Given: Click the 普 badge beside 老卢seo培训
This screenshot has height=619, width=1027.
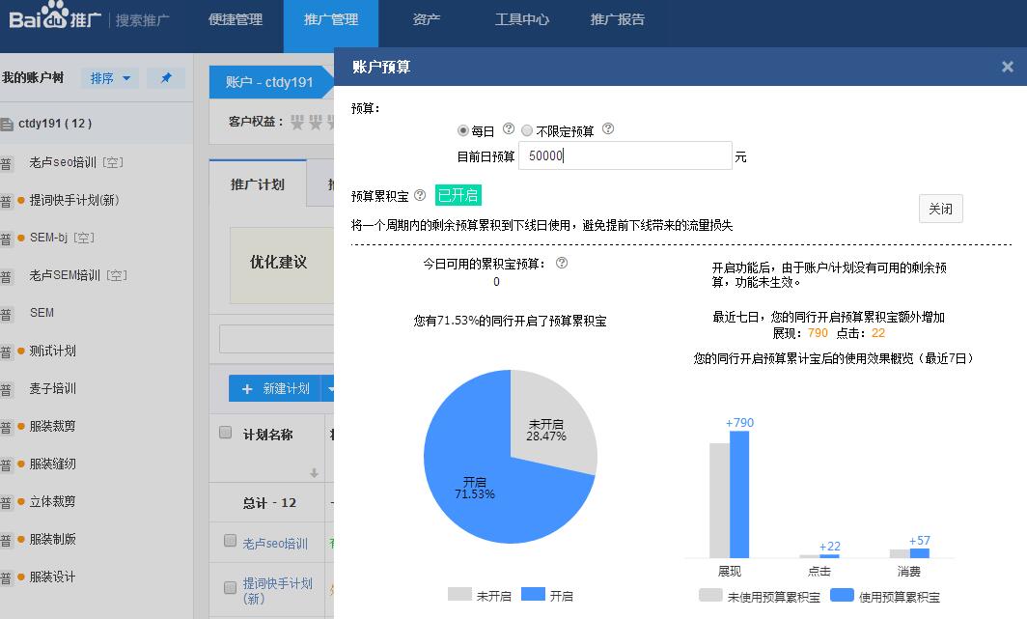Looking at the screenshot, I should click(8, 162).
